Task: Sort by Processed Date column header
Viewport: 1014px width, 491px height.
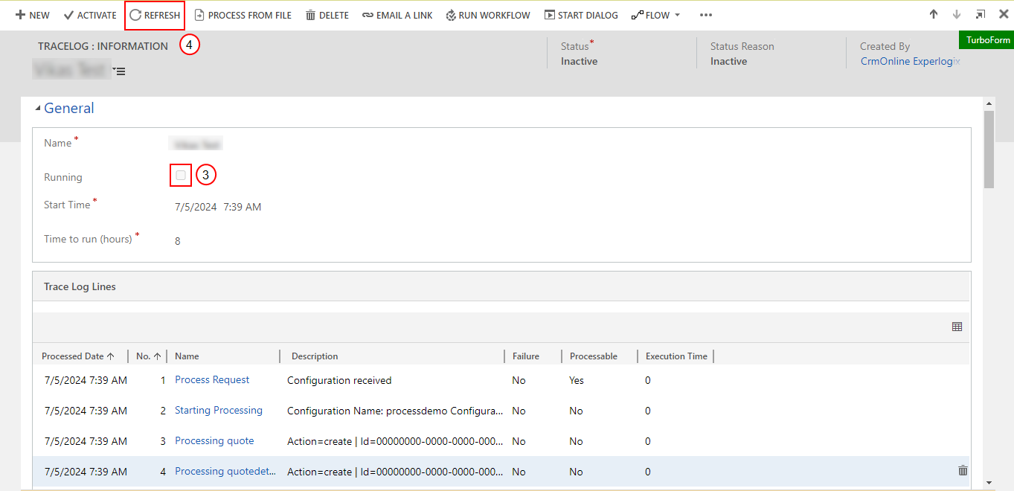Action: 78,356
